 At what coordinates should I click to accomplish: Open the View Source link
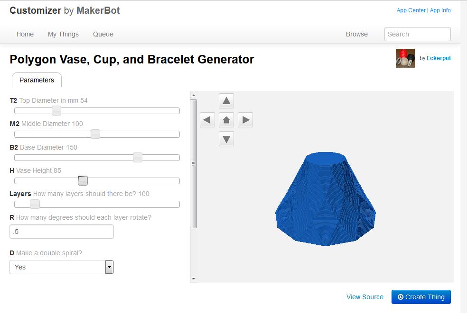(x=365, y=297)
